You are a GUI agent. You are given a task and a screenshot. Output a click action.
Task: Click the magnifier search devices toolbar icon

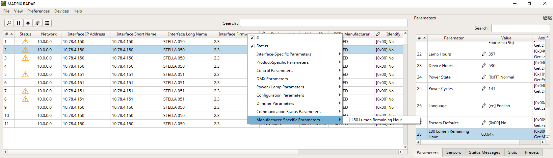pyautogui.click(x=9, y=23)
